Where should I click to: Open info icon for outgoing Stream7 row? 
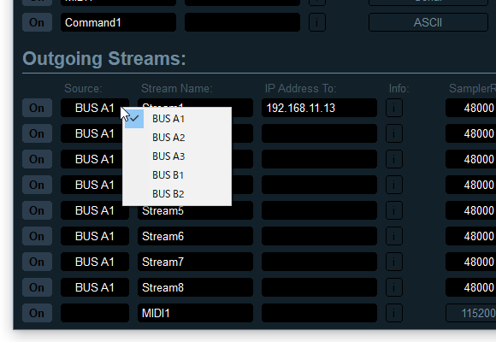pyautogui.click(x=394, y=262)
